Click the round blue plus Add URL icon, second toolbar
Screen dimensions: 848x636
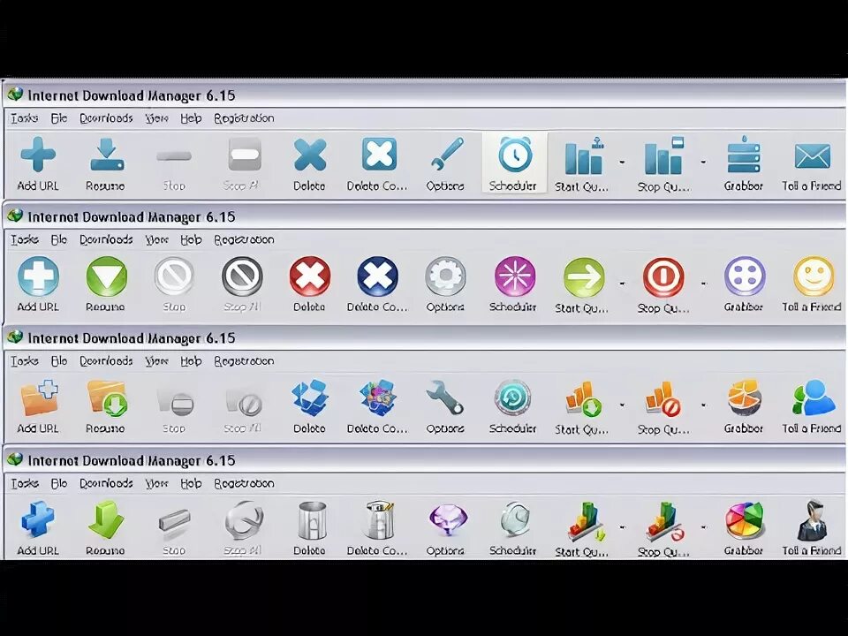(x=38, y=276)
